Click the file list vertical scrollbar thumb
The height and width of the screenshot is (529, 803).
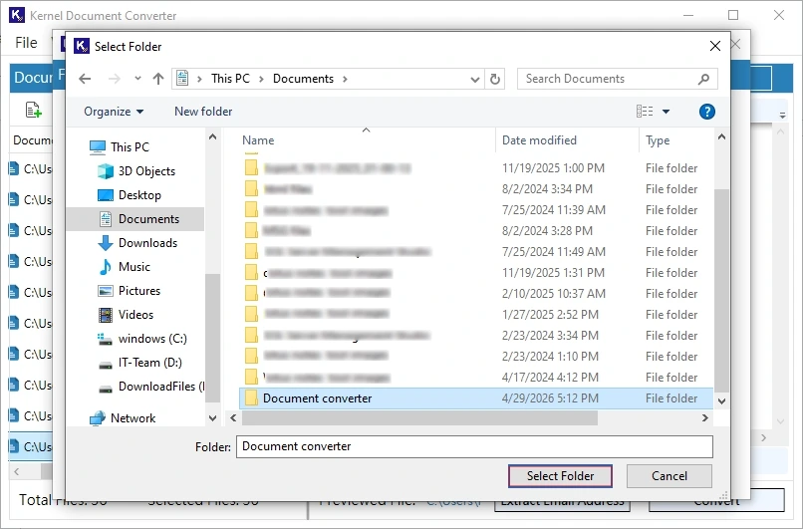(721, 290)
